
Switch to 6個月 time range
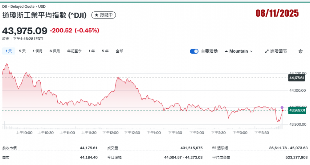[x=55, y=51]
